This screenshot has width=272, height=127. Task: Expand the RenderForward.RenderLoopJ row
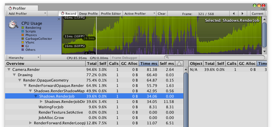[30, 123]
